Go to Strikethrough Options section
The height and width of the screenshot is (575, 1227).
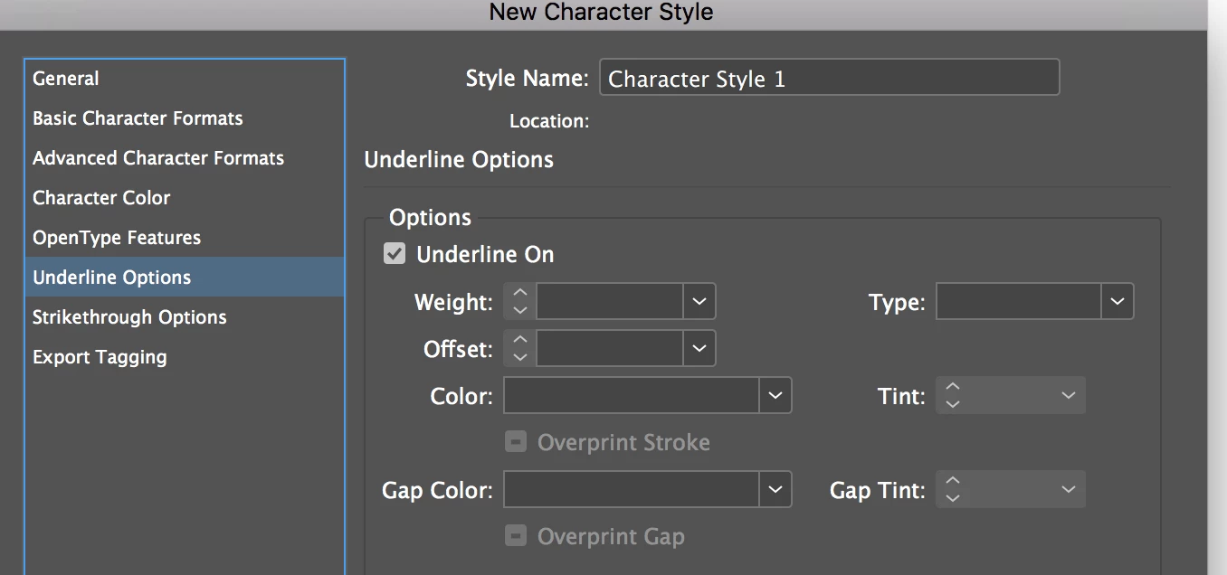coord(129,317)
